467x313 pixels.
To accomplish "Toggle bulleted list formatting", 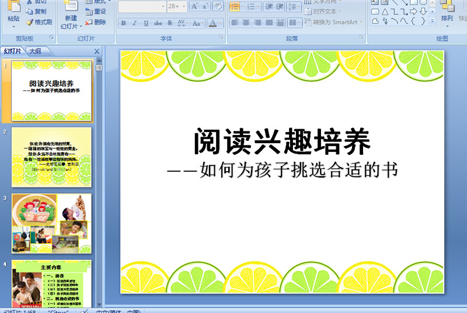I will (235, 6).
